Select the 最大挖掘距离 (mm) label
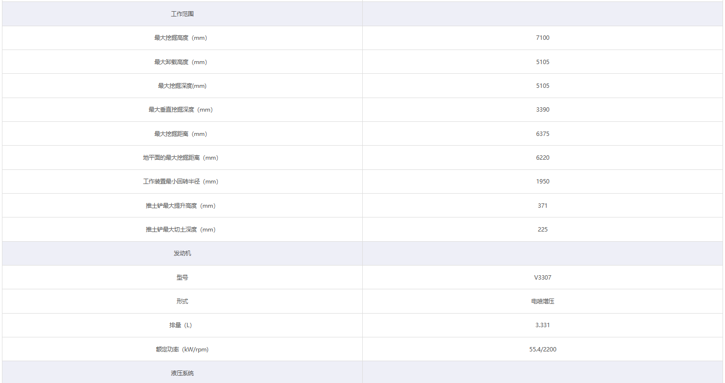The width and height of the screenshot is (725, 383). tap(180, 134)
